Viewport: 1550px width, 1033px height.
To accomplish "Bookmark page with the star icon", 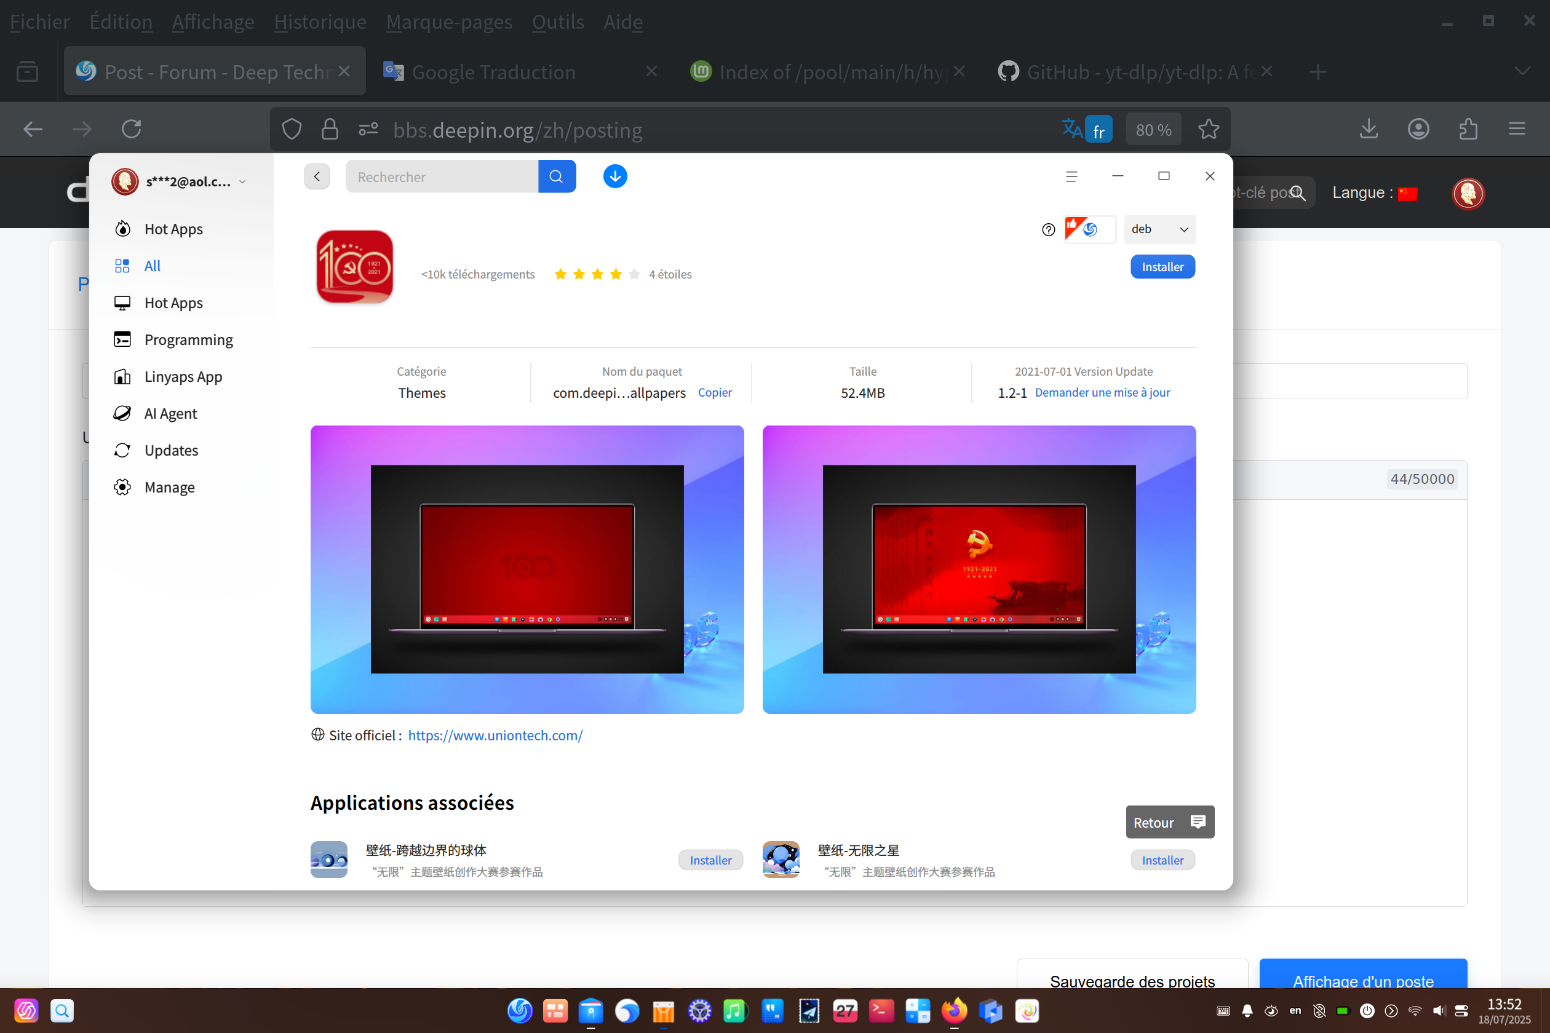I will [1209, 129].
